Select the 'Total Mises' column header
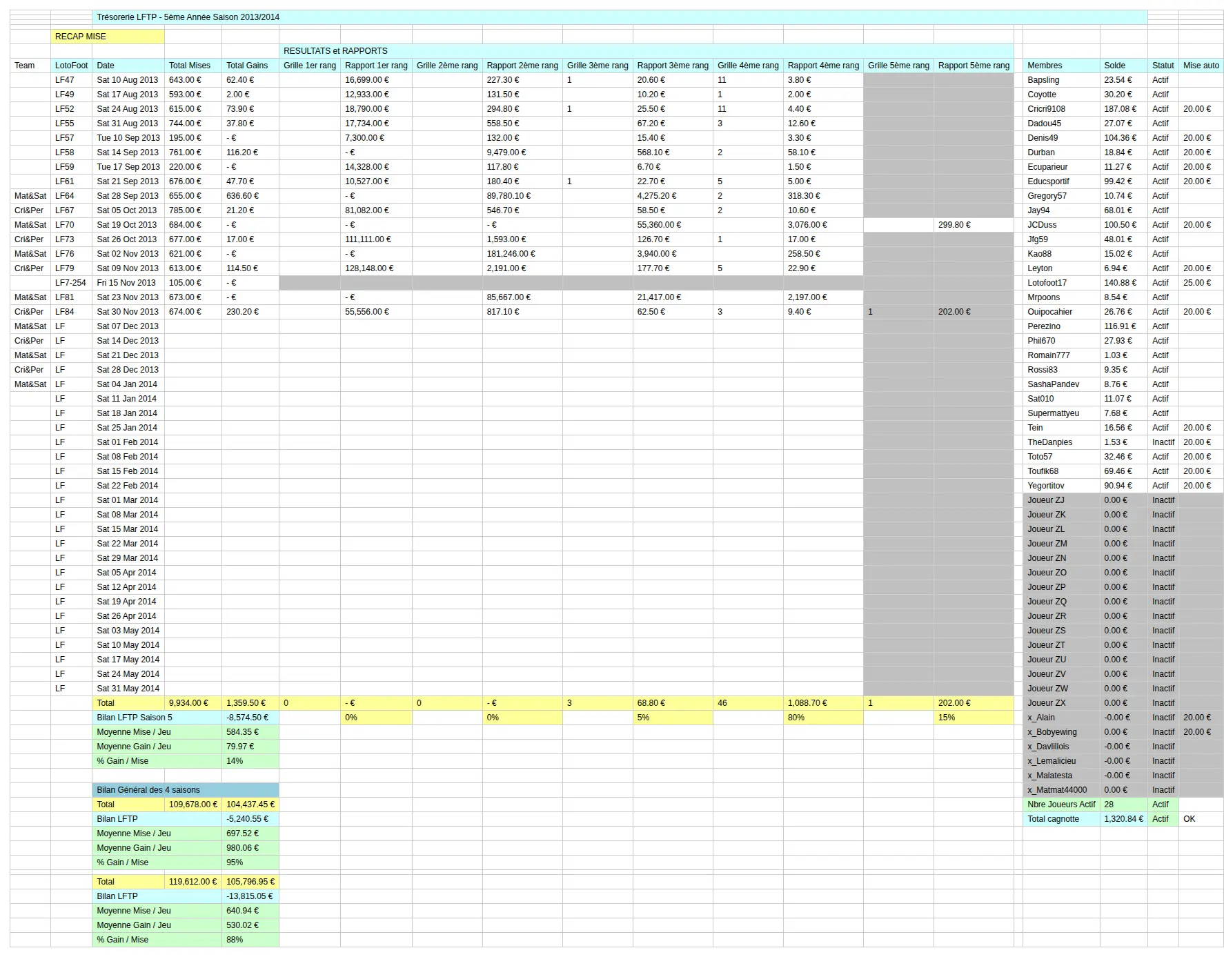The height and width of the screenshot is (957, 1224). [193, 66]
